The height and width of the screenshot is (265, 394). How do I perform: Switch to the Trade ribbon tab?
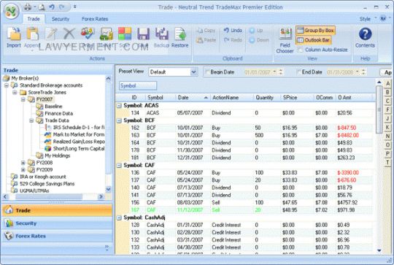click(34, 19)
